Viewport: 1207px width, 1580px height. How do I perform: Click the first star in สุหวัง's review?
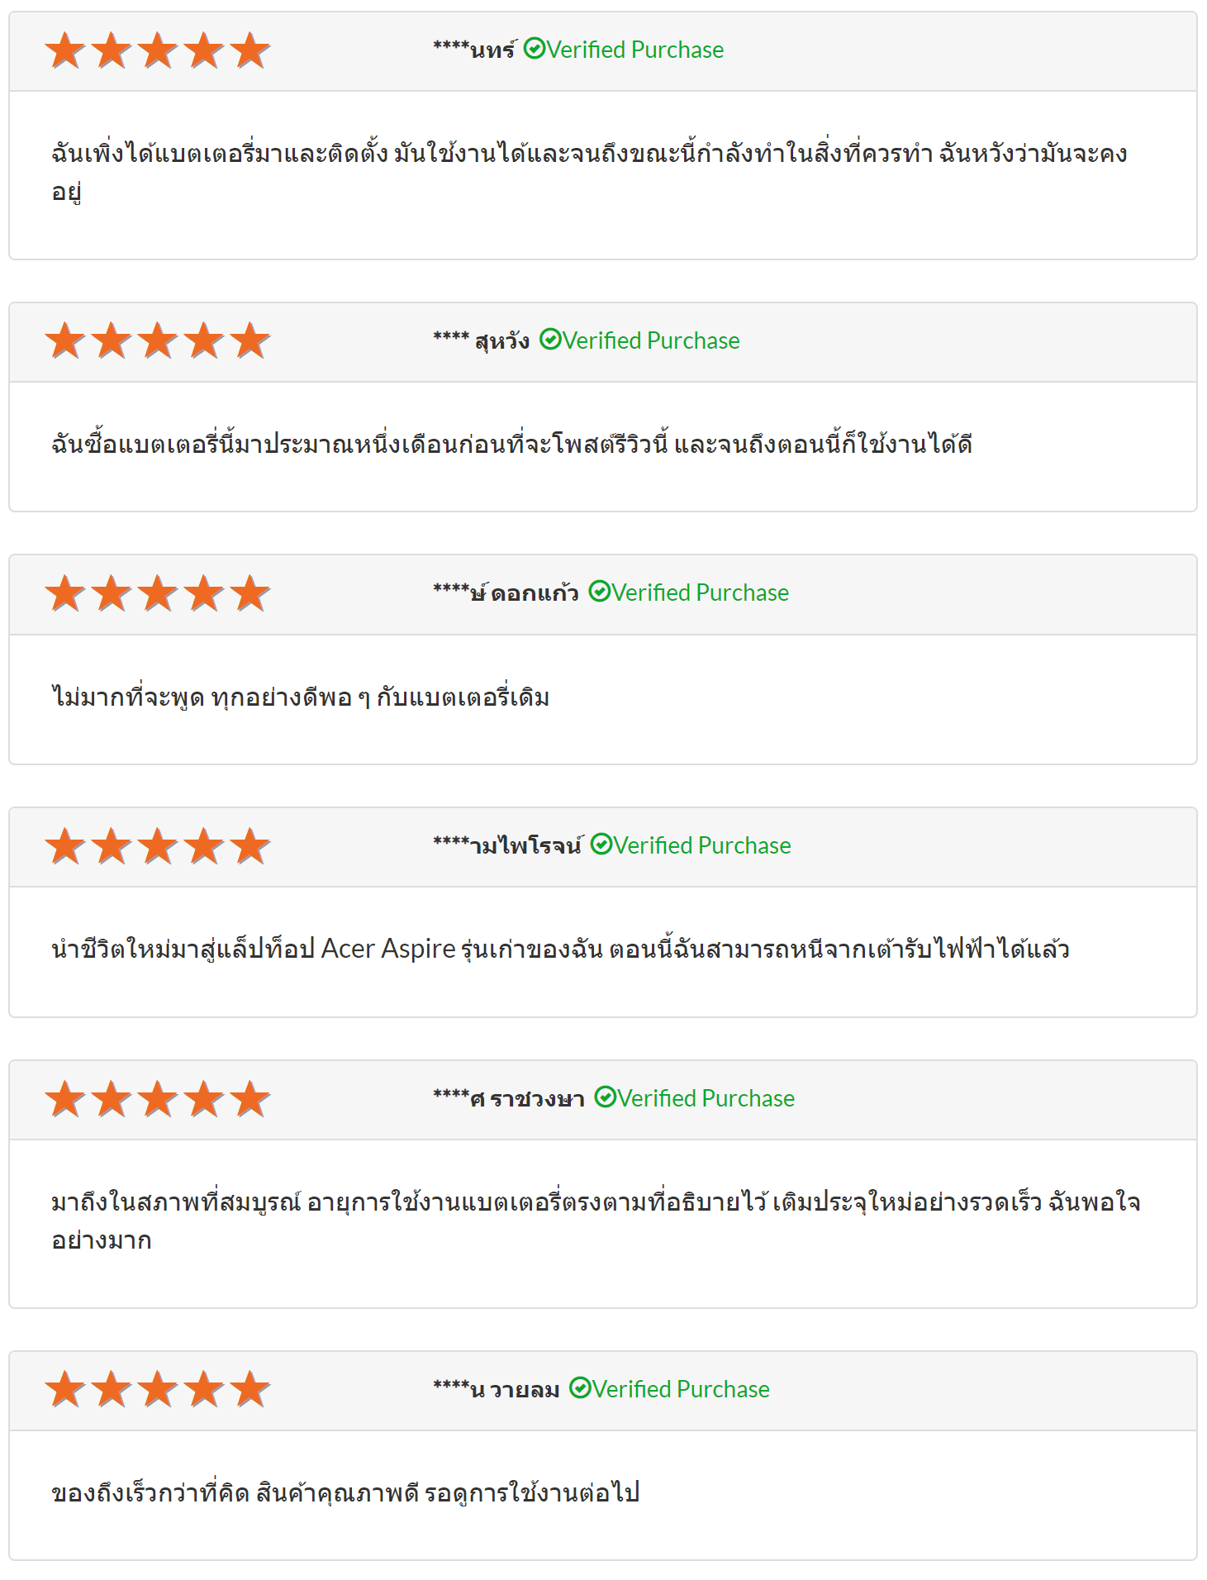point(65,341)
